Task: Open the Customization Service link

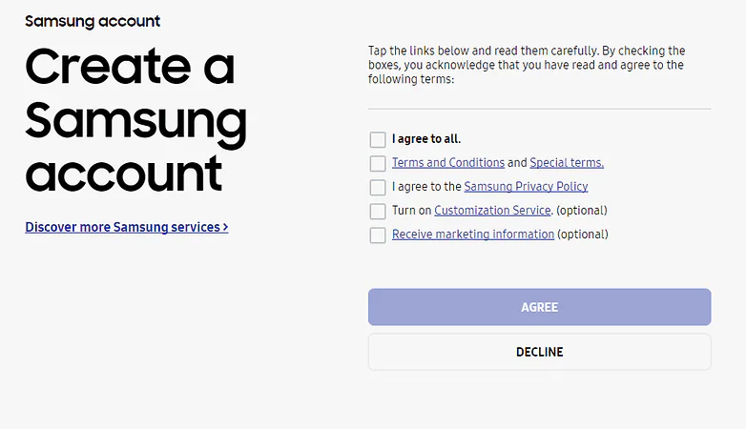Action: click(492, 211)
